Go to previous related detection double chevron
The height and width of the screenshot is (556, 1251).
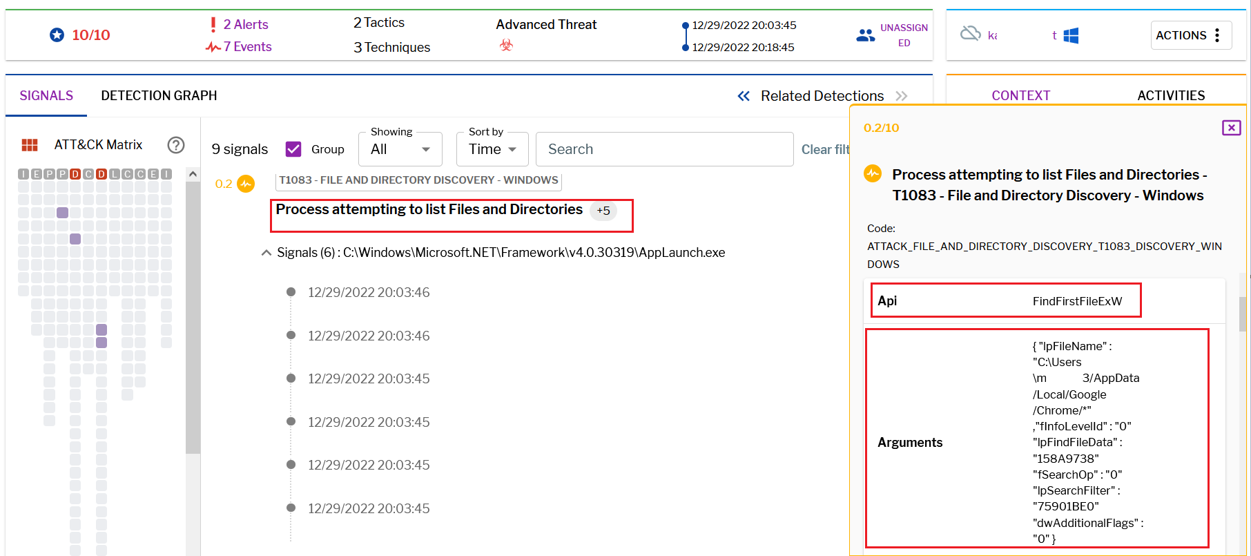point(744,96)
